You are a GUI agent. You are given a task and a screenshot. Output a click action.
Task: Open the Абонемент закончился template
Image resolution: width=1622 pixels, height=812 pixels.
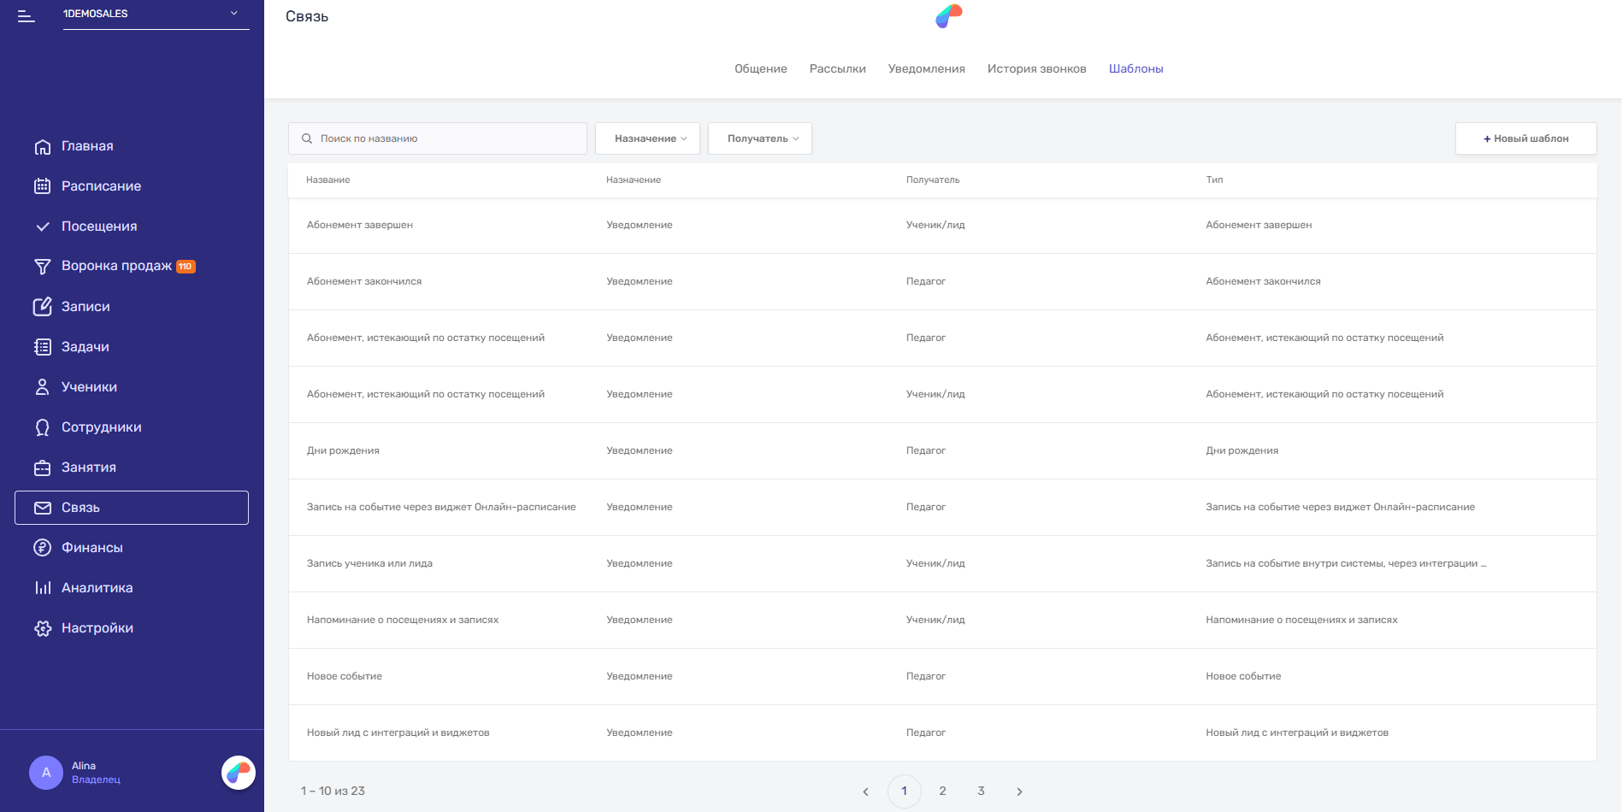click(x=942, y=281)
